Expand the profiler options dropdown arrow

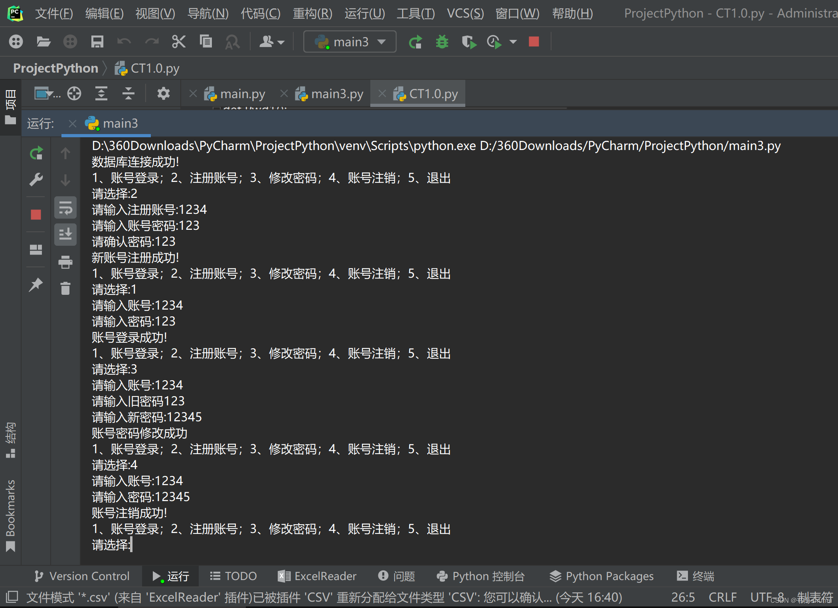513,42
